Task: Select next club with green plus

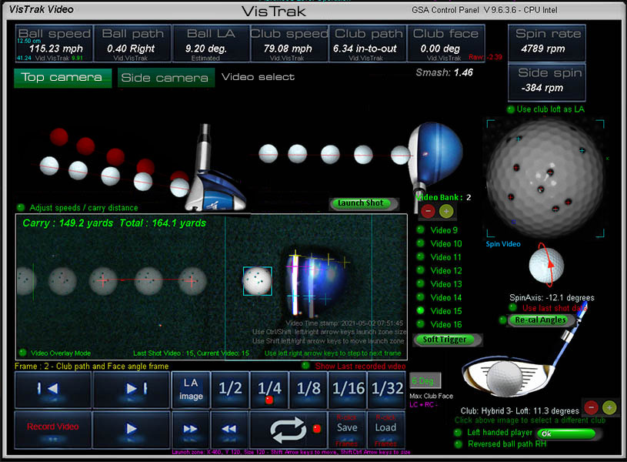Action: (x=609, y=407)
